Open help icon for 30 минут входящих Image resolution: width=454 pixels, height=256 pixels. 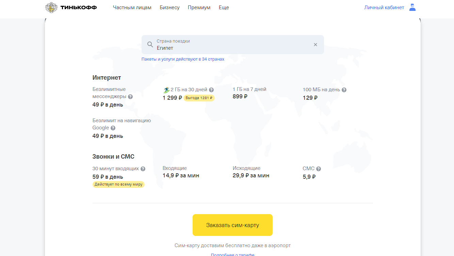(143, 169)
